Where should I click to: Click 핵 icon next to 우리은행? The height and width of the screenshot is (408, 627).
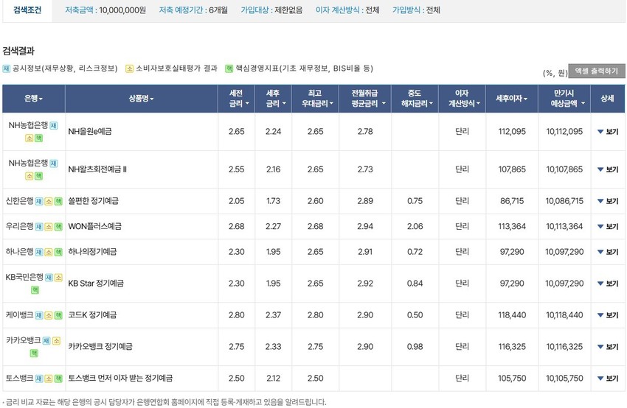[58, 227]
